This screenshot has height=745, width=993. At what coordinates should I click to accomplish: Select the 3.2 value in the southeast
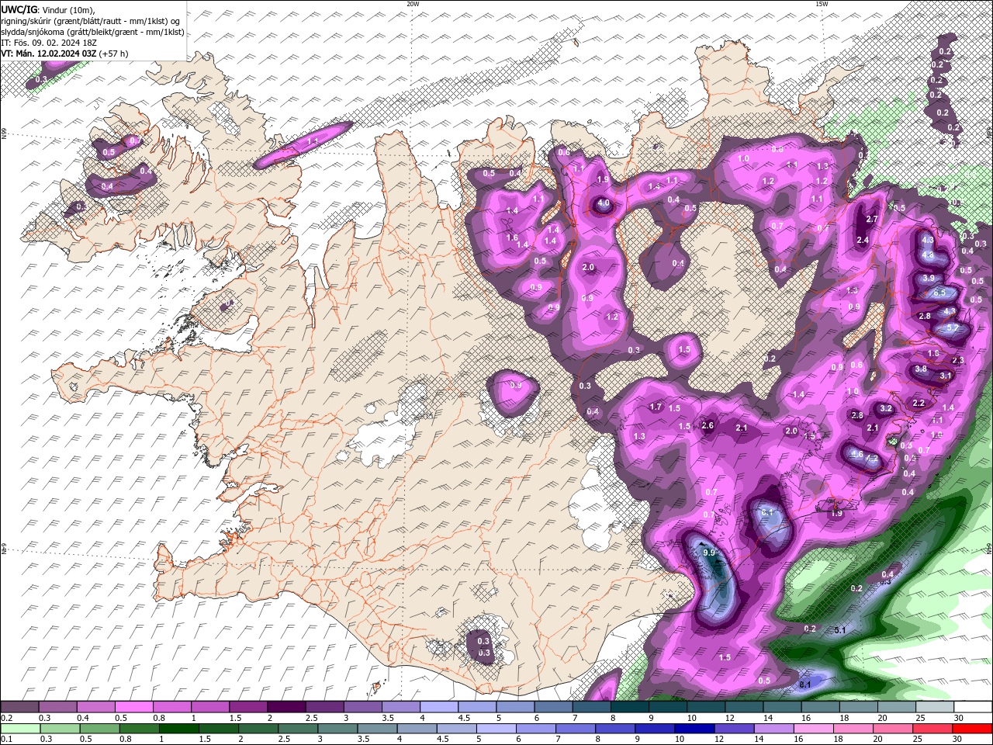(886, 408)
